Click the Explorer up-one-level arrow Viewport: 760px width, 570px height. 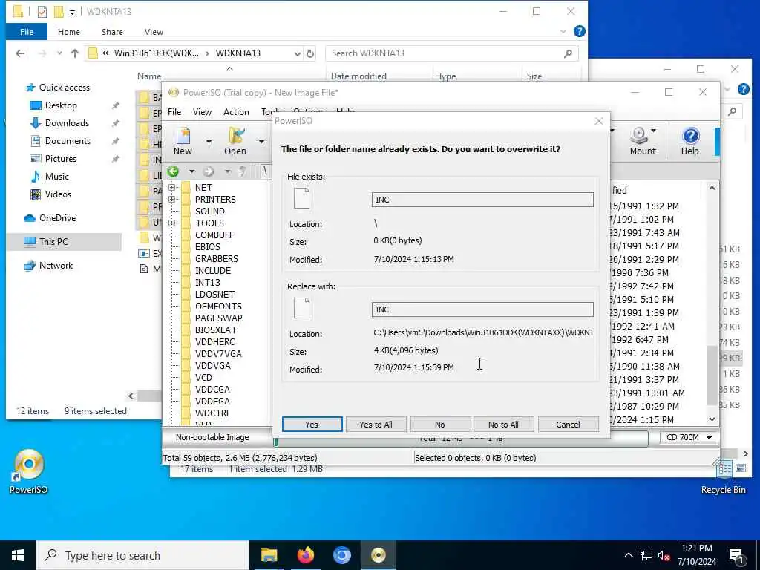pyautogui.click(x=75, y=53)
